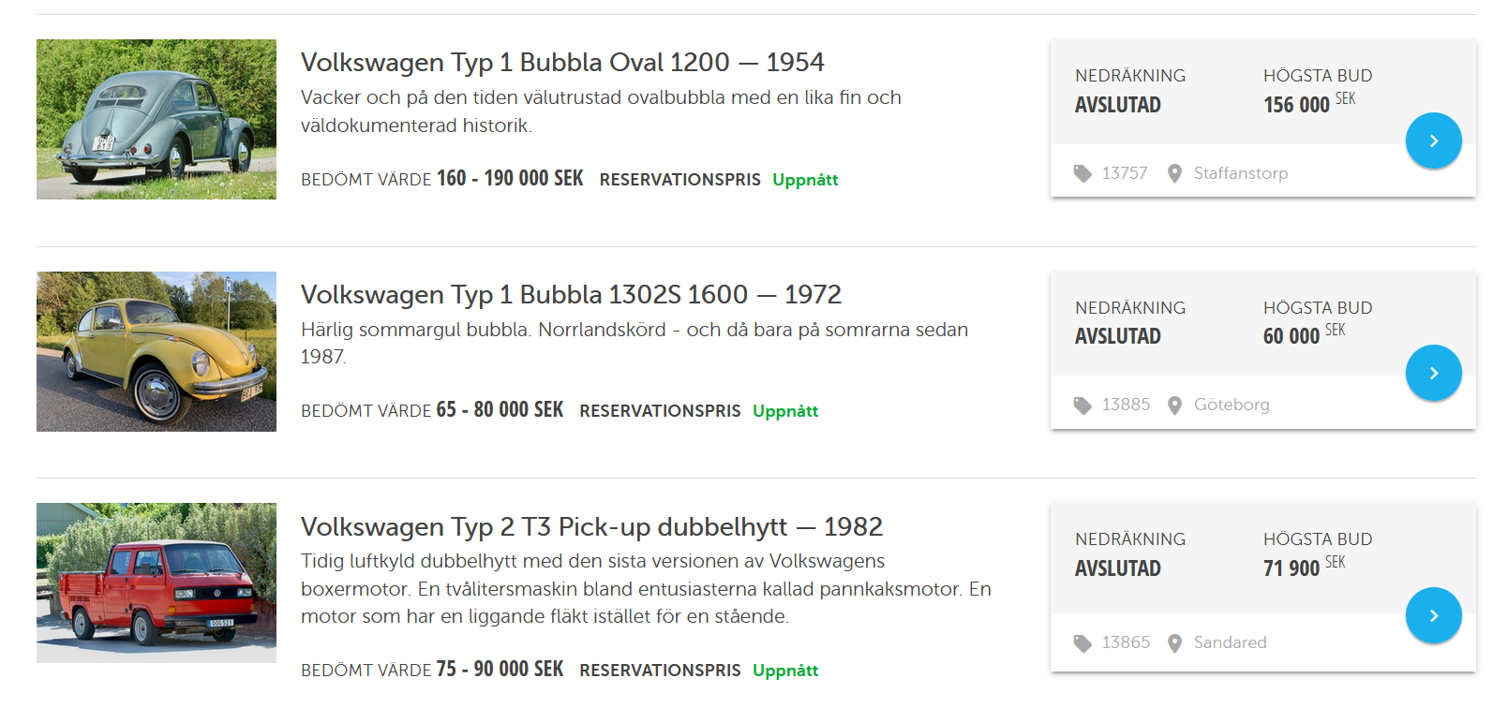Click the AVSLUTAD countdown status for lot 13885
The width and height of the screenshot is (1508, 708).
[x=1118, y=334]
